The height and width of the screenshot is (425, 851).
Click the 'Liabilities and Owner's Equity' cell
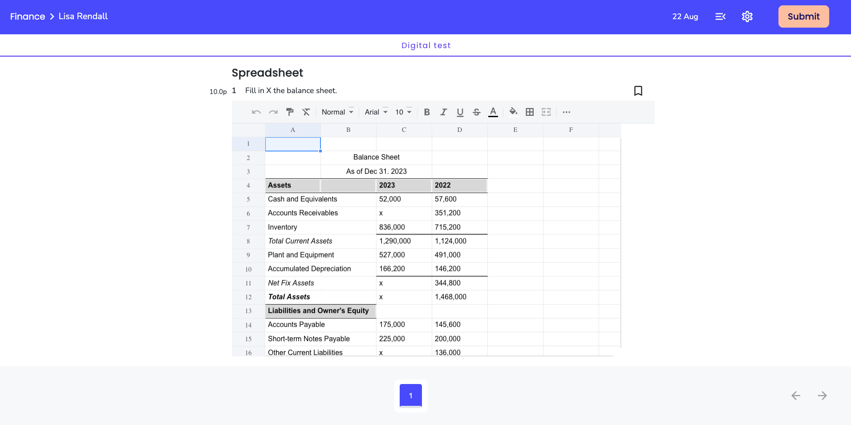[320, 311]
